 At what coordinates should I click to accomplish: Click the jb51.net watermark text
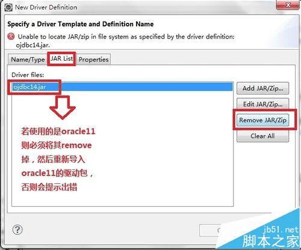281,230
